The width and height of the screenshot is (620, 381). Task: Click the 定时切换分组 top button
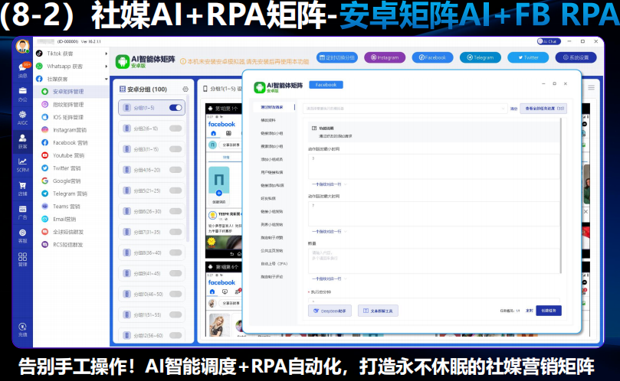337,57
